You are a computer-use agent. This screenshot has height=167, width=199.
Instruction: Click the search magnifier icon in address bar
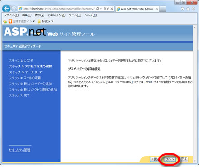pos(97,9)
